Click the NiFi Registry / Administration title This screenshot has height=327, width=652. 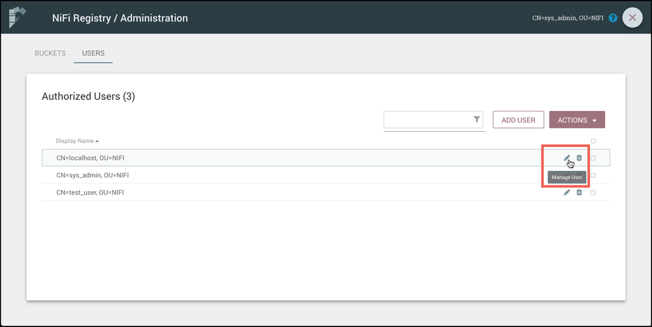pos(119,18)
